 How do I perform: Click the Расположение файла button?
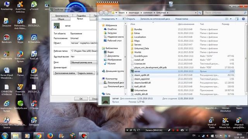click(65, 73)
